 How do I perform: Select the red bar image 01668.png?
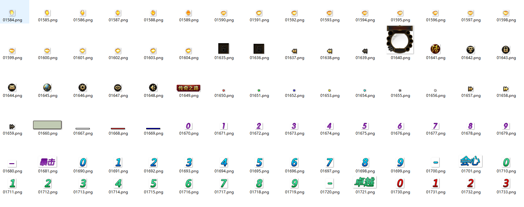click(x=118, y=128)
